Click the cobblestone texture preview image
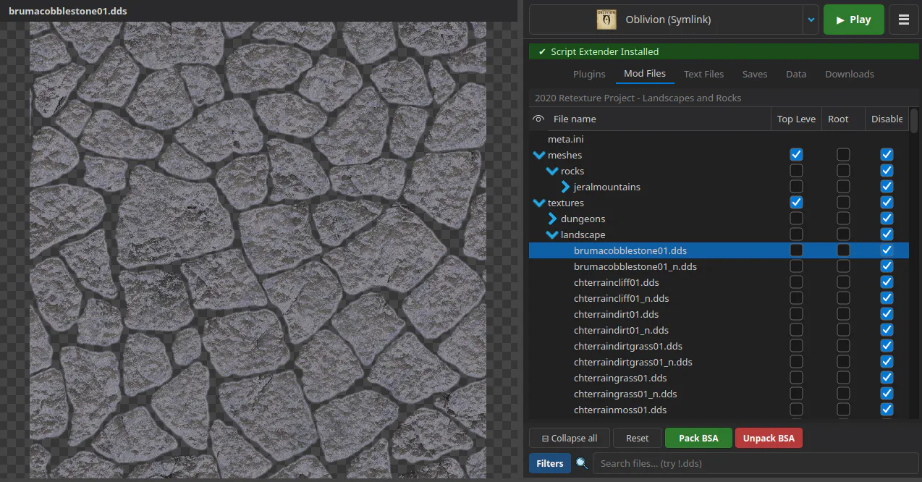 pos(258,250)
